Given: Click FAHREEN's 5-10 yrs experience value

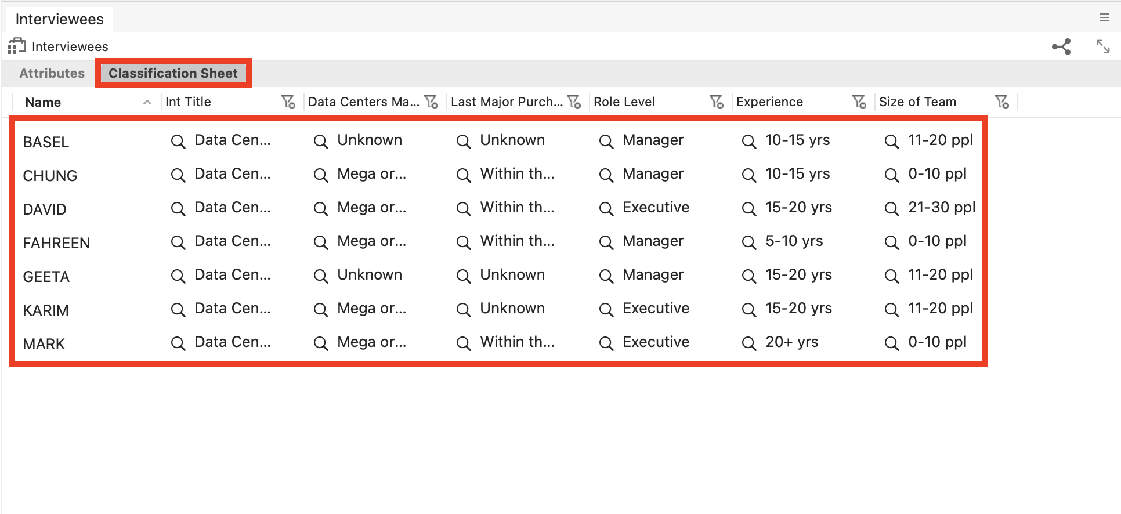Looking at the screenshot, I should click(x=794, y=241).
